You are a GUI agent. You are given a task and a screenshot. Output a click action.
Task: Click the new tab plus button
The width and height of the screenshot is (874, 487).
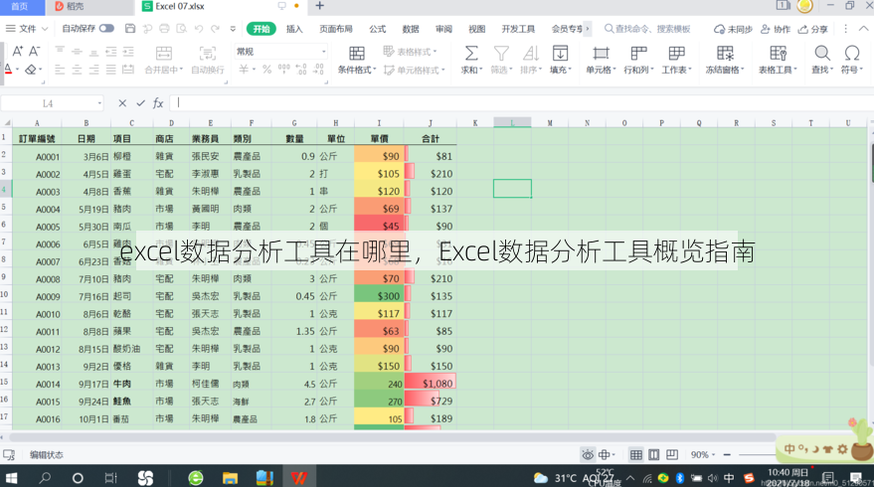pyautogui.click(x=320, y=6)
